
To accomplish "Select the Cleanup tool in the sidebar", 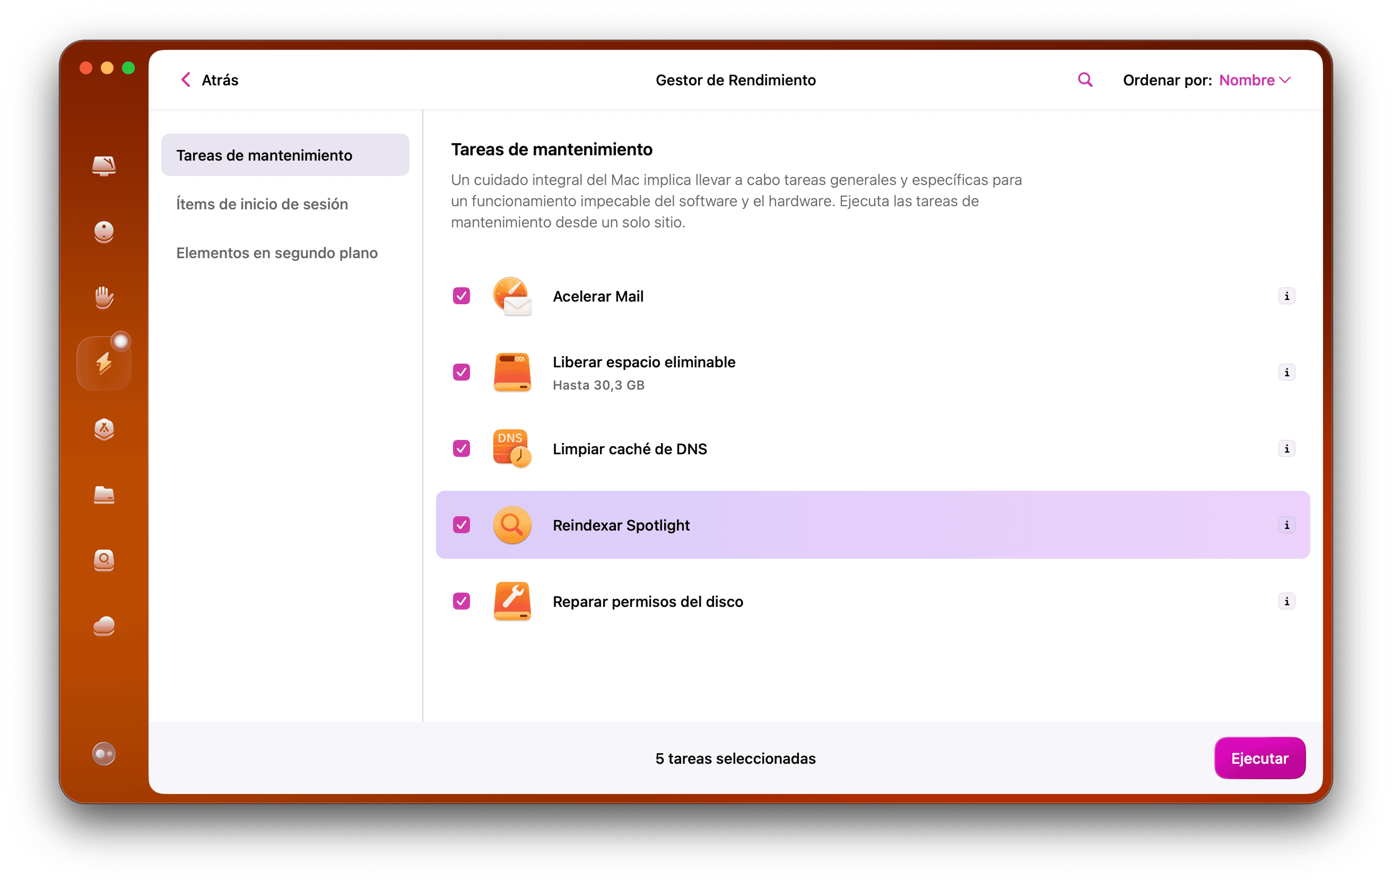I will (104, 232).
